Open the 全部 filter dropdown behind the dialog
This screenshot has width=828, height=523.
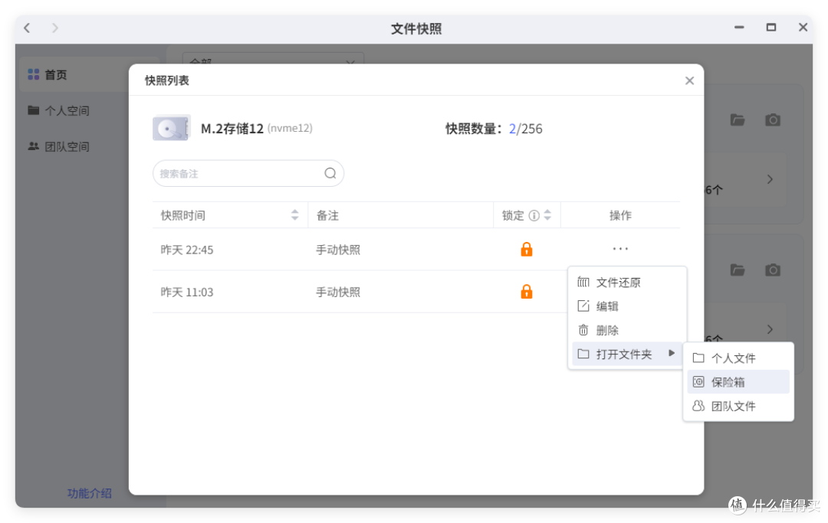[x=273, y=59]
